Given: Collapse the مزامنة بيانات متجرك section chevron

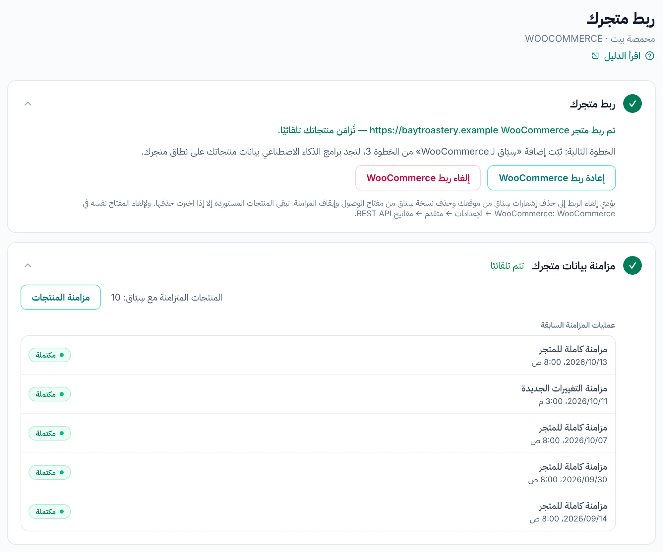Looking at the screenshot, I should (x=28, y=265).
